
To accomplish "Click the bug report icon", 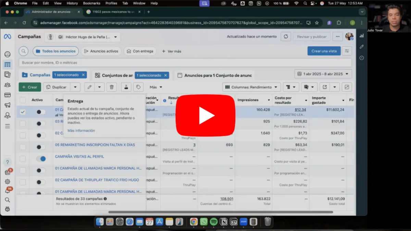I will coord(7,209).
